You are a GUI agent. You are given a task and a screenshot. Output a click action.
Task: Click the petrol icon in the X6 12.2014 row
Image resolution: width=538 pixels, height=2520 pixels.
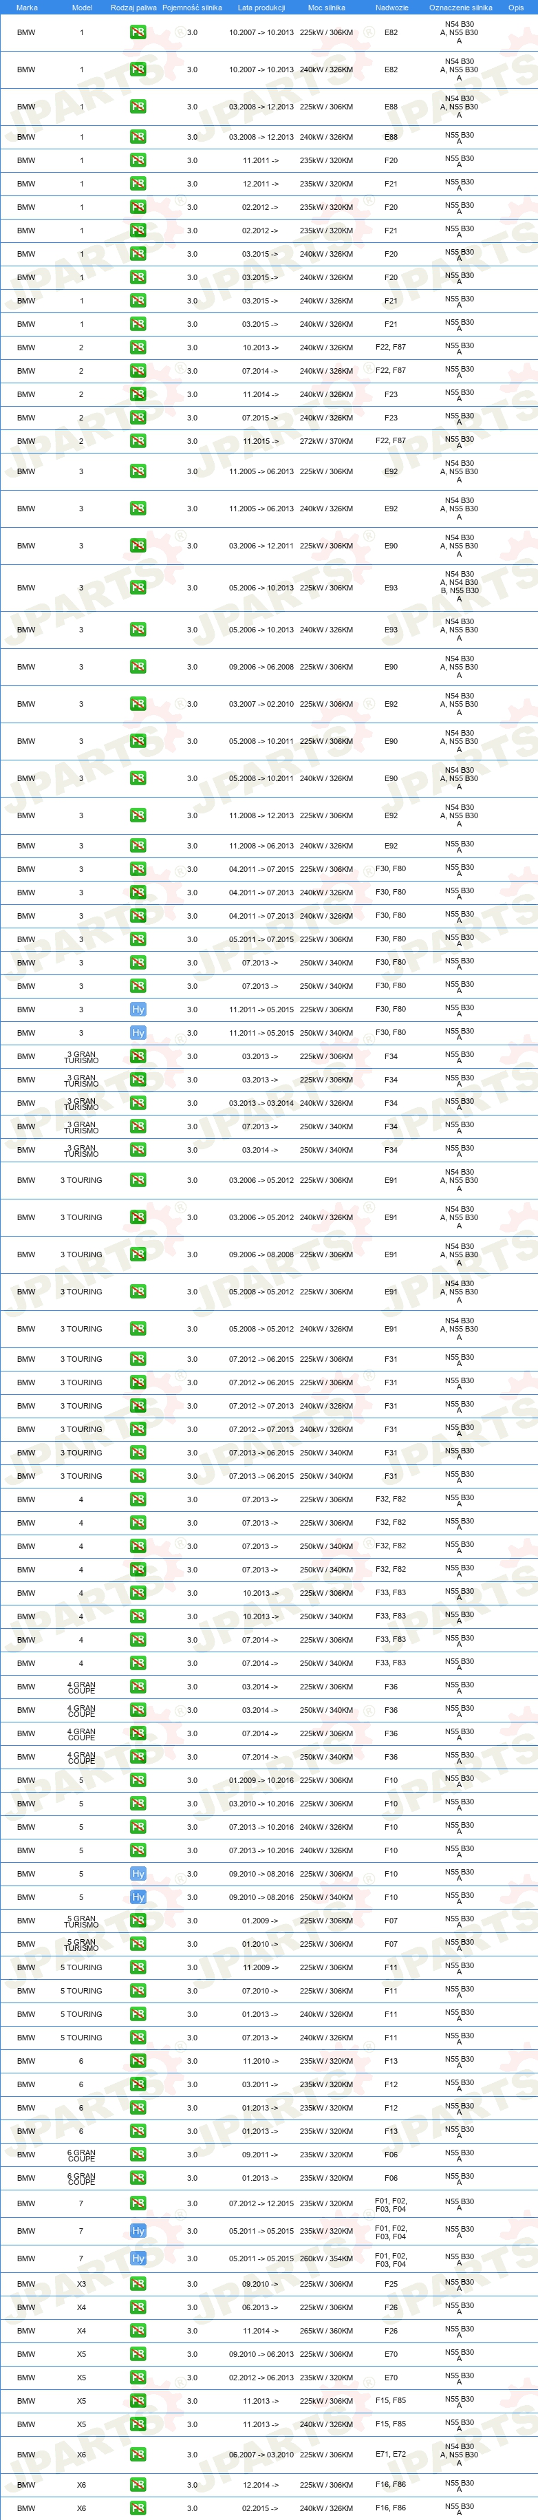138,2485
